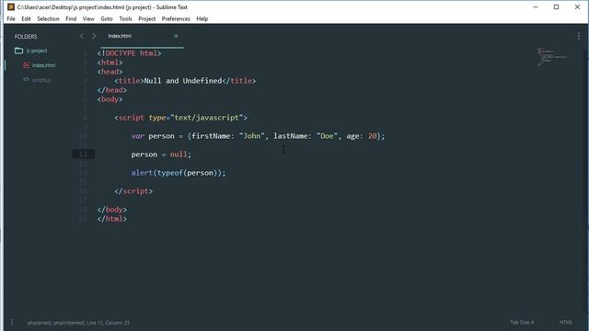The image size is (589, 331).
Task: Close the Sublime Text window
Action: coord(577,7)
